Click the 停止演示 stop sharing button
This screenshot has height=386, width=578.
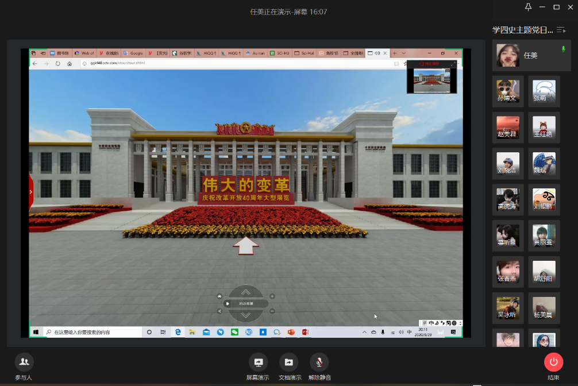(430, 64)
